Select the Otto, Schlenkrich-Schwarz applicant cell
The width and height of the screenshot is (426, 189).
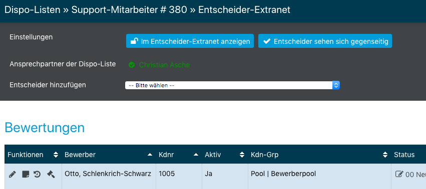click(x=109, y=176)
